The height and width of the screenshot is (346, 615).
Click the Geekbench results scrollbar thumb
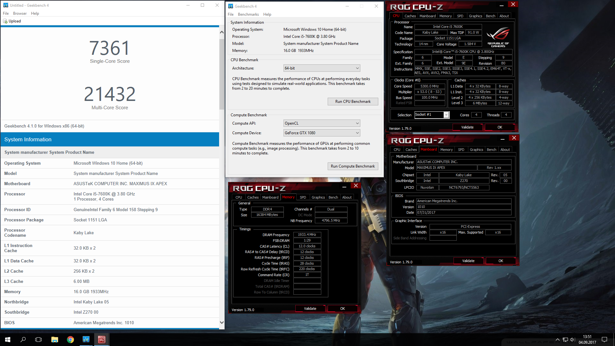coord(222,74)
